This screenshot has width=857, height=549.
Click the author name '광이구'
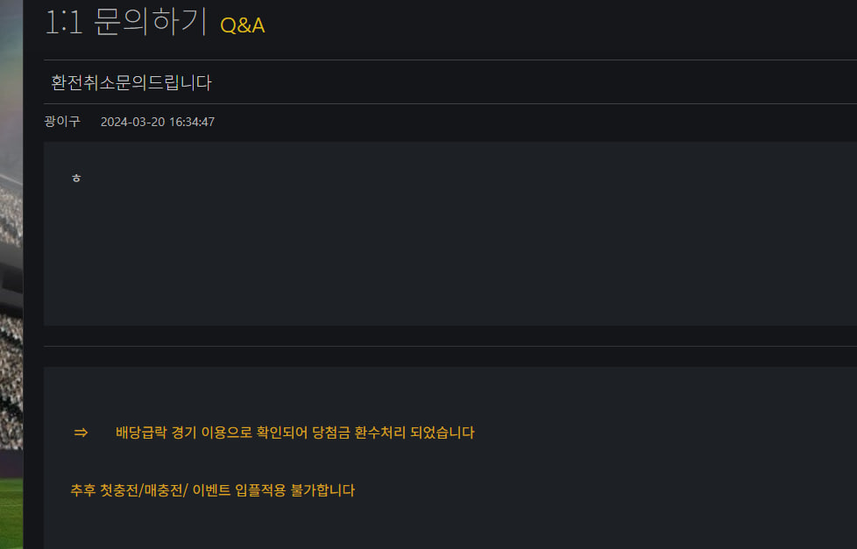pos(61,122)
